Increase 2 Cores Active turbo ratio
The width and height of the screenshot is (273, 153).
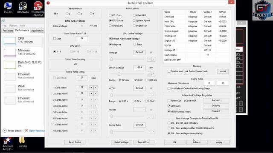point(96,93)
